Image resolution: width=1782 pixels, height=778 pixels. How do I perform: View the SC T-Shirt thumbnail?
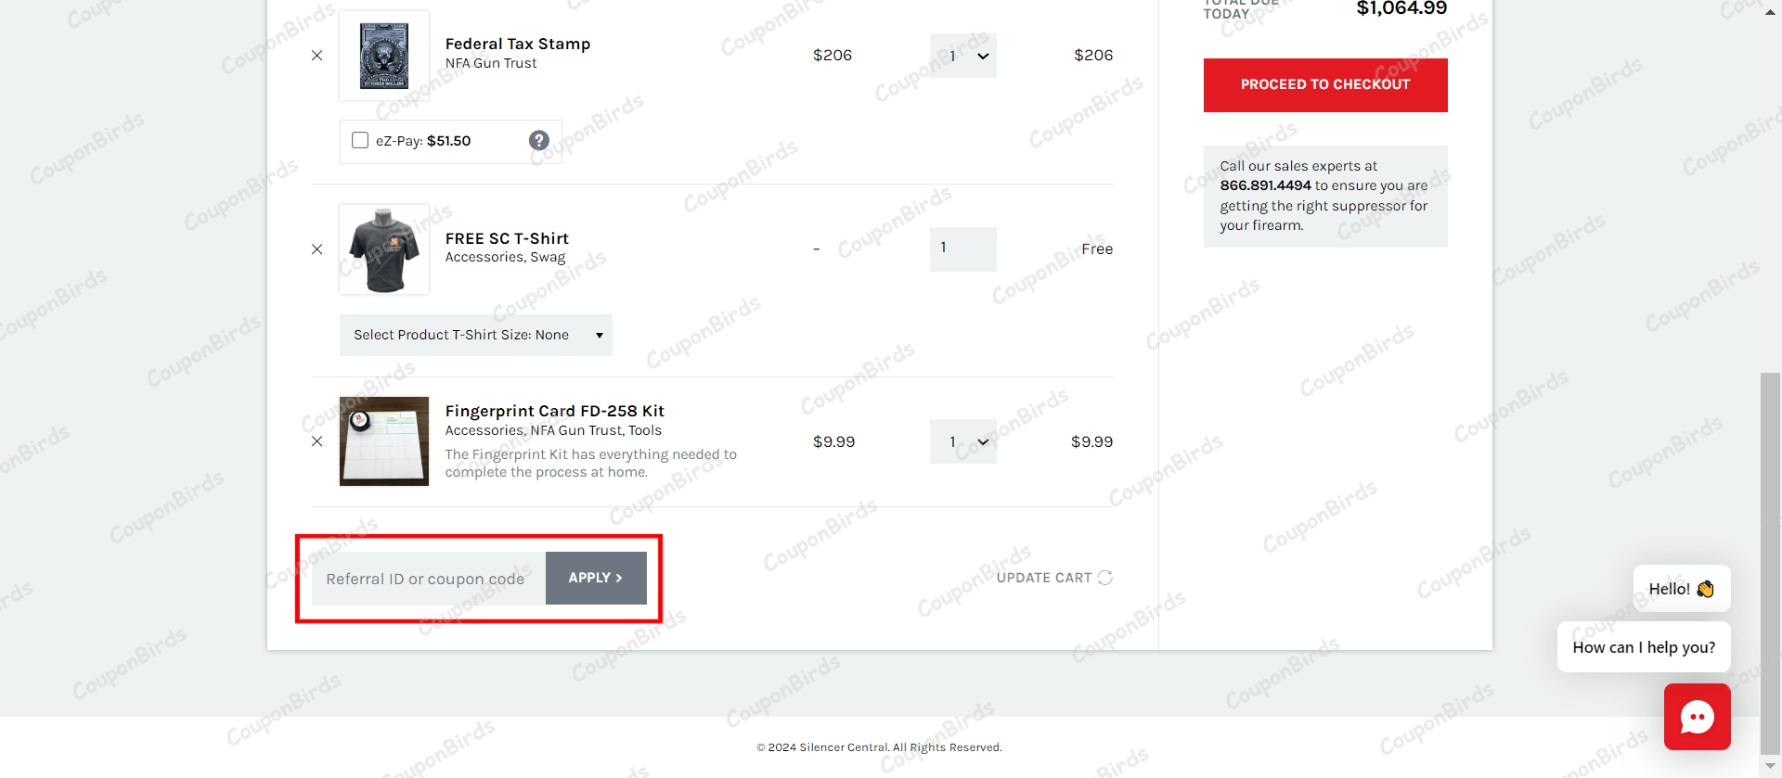pos(384,249)
